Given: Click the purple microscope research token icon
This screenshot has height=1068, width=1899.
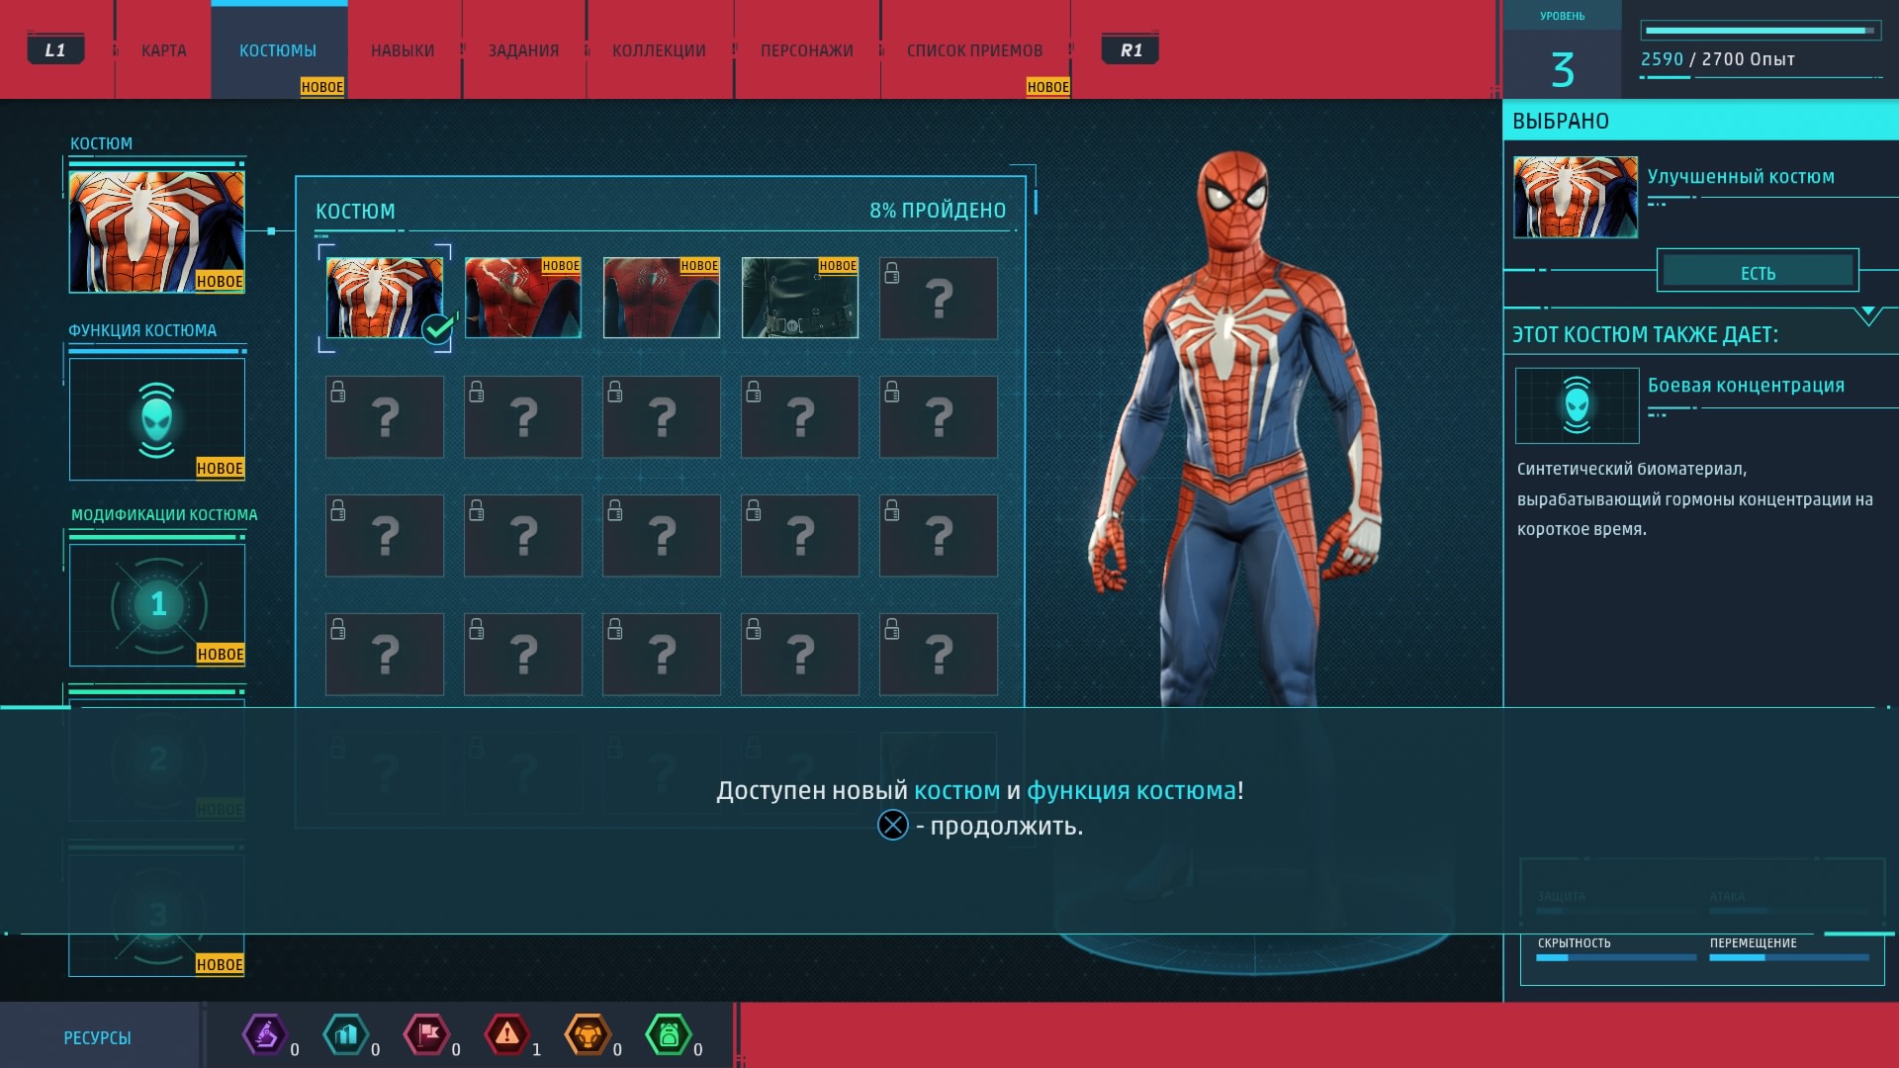Looking at the screenshot, I should click(264, 1035).
